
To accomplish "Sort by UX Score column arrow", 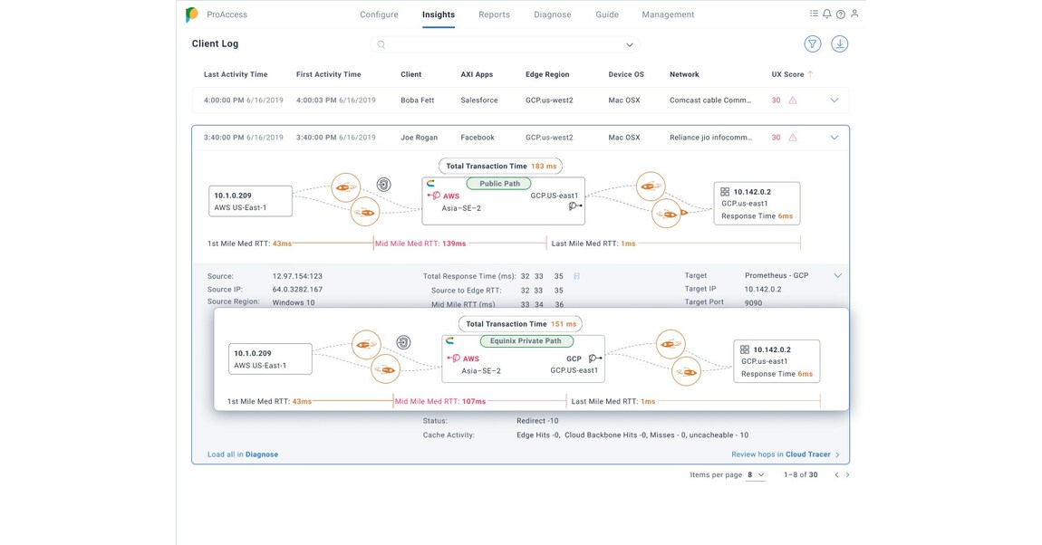I will tap(810, 74).
